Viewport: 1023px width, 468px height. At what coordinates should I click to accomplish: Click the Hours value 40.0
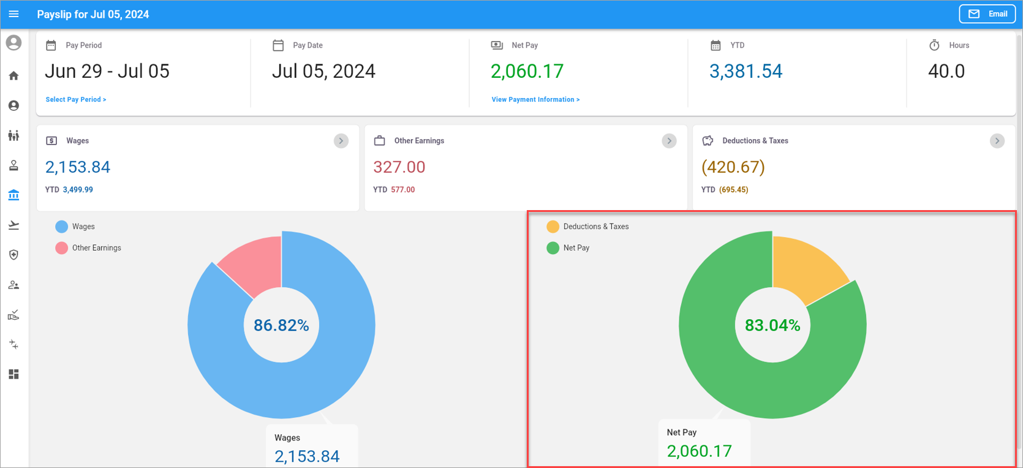[946, 71]
